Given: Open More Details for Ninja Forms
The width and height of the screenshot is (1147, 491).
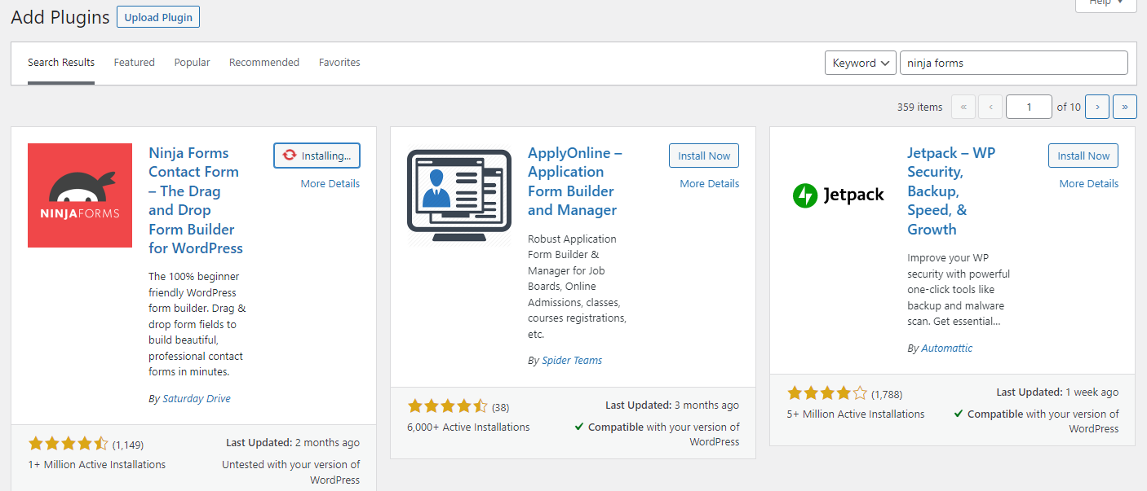Looking at the screenshot, I should 330,184.
